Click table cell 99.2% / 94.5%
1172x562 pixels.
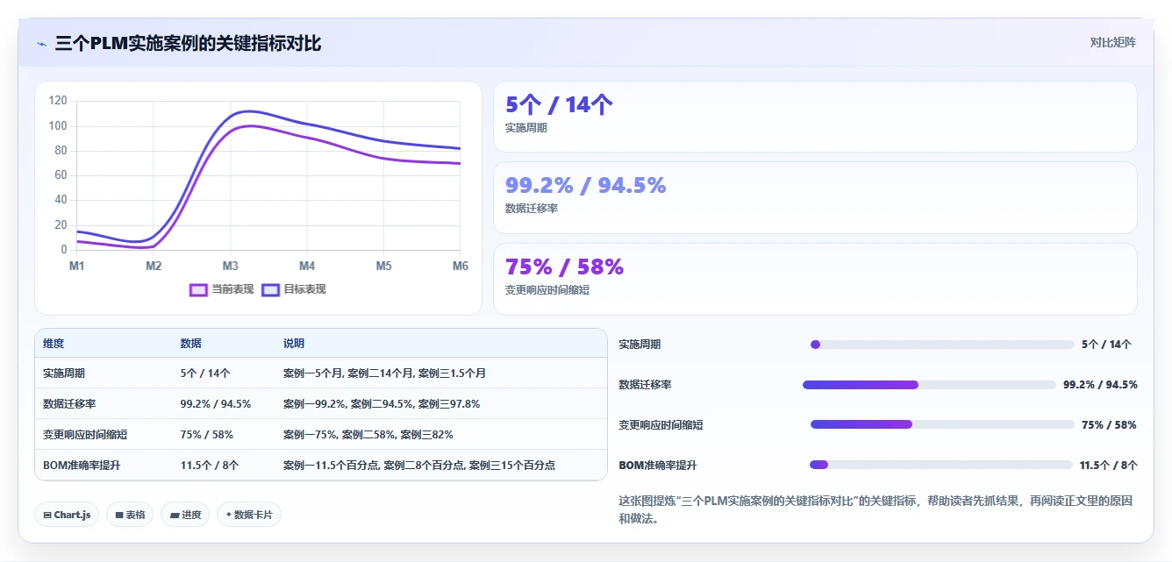point(216,404)
